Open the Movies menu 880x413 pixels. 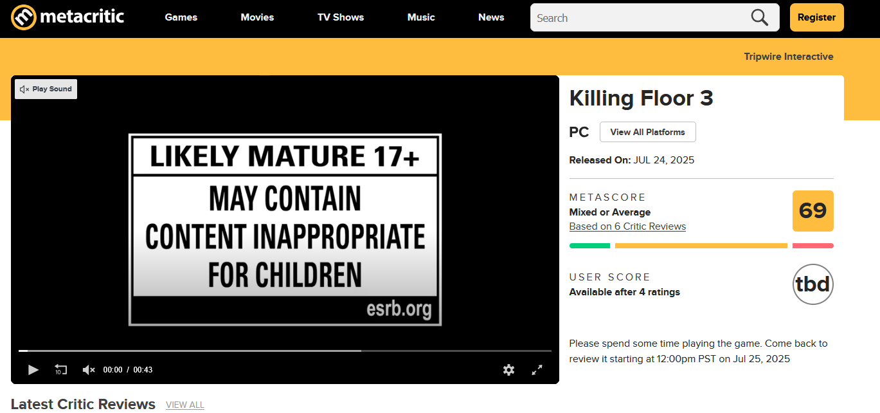coord(257,17)
